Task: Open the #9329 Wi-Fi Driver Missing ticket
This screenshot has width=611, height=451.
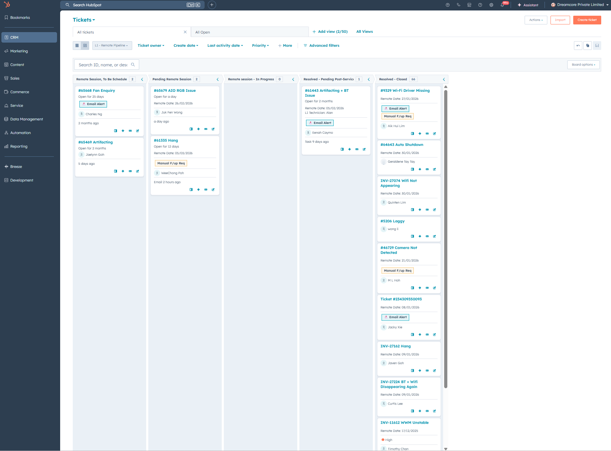Action: coord(405,90)
